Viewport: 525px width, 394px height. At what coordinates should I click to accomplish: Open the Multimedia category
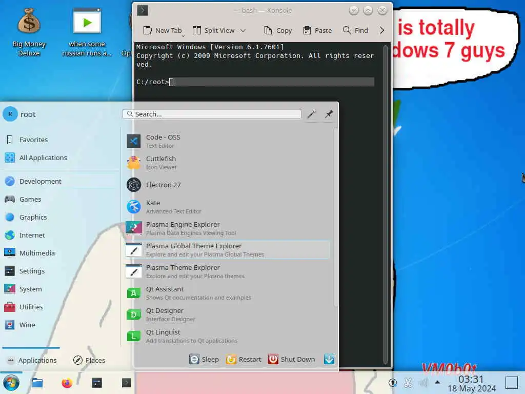click(x=60, y=253)
